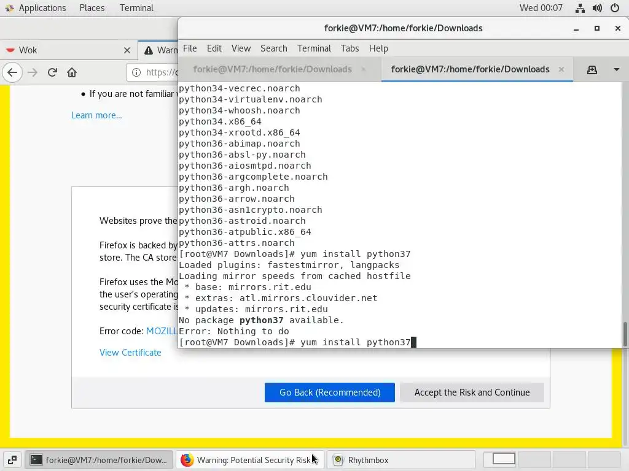Click the site information icon in URL bar

pyautogui.click(x=136, y=72)
